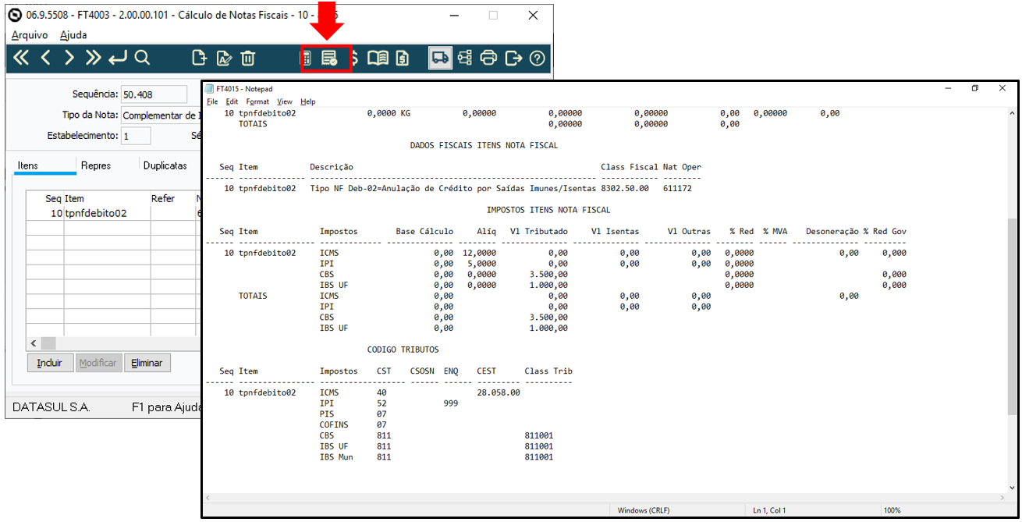Create a new record with the add-document icon

tap(200, 58)
